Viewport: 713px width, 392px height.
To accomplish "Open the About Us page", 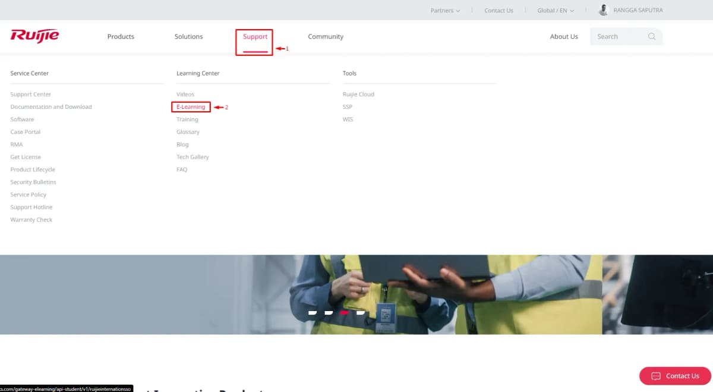I will (563, 36).
